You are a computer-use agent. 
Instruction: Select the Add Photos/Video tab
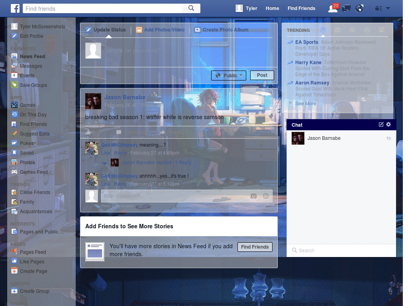160,30
